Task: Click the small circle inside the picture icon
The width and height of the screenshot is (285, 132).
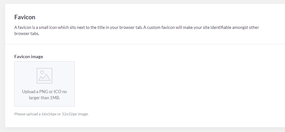Action: click(x=42, y=72)
